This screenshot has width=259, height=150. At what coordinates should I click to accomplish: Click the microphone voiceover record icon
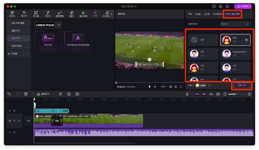click(187, 94)
